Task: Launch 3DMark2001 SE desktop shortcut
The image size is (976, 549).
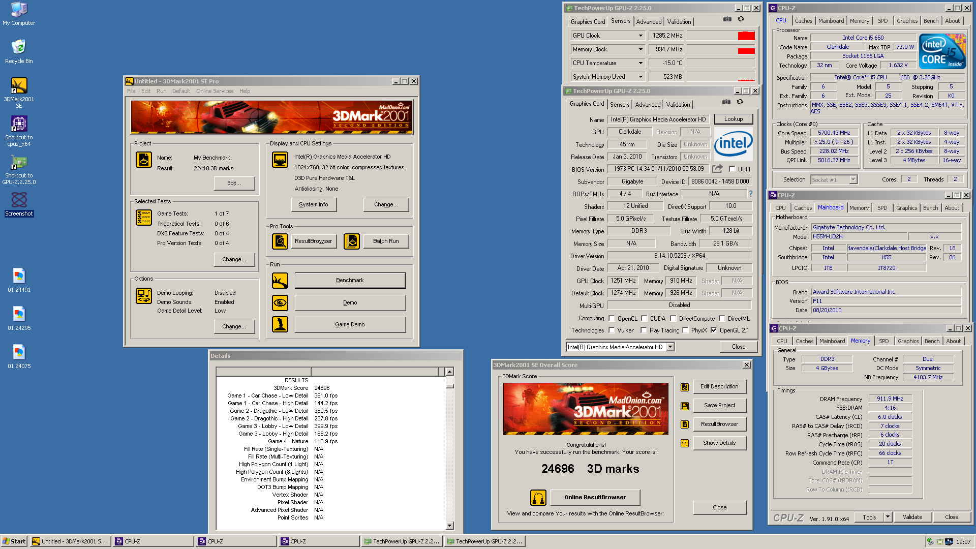Action: pos(19,93)
